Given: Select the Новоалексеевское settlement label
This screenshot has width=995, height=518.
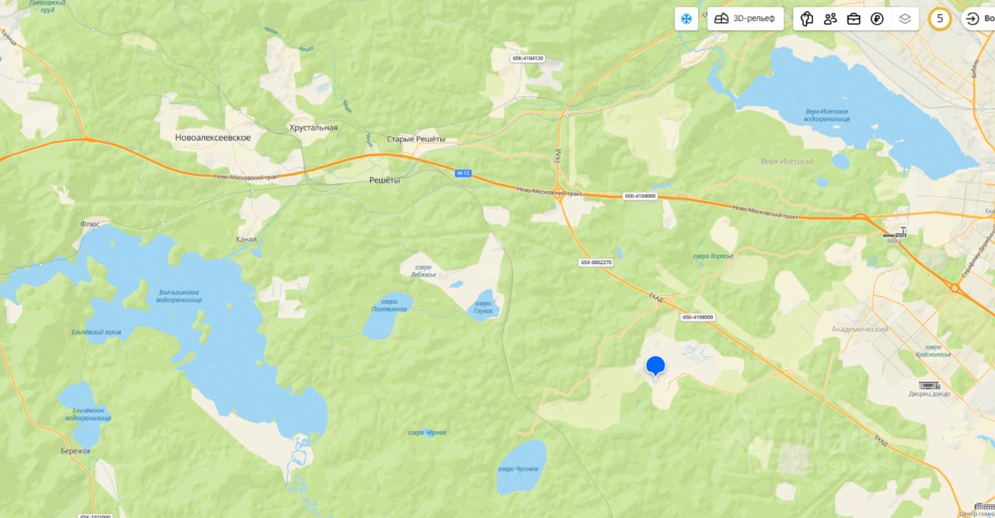Looking at the screenshot, I should pyautogui.click(x=213, y=137).
